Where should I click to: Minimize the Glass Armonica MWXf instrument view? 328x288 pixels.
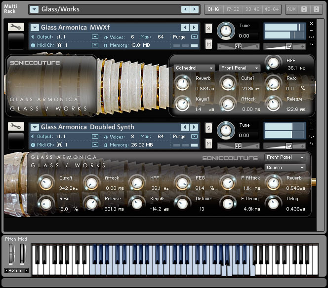pyautogui.click(x=312, y=30)
